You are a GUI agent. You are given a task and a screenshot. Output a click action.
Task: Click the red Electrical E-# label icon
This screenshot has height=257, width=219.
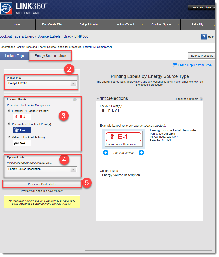point(22,117)
